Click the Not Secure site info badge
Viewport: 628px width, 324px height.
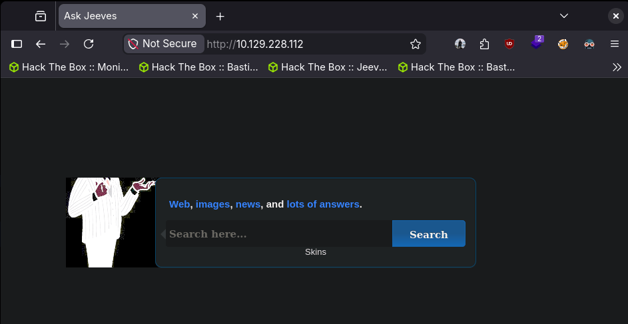(x=164, y=44)
